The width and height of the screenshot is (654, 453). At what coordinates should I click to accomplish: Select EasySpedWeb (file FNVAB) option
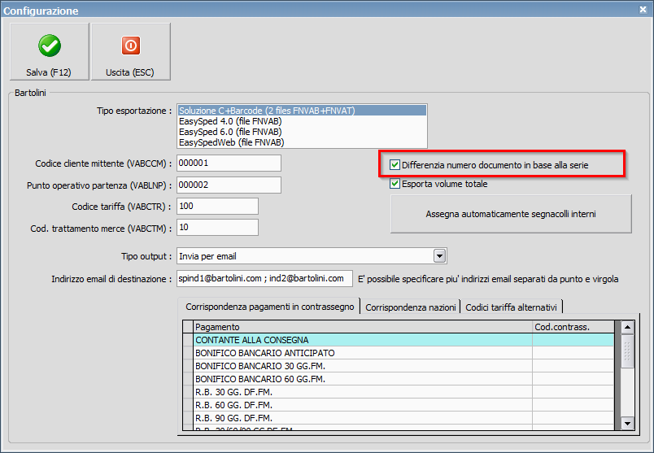coord(302,142)
